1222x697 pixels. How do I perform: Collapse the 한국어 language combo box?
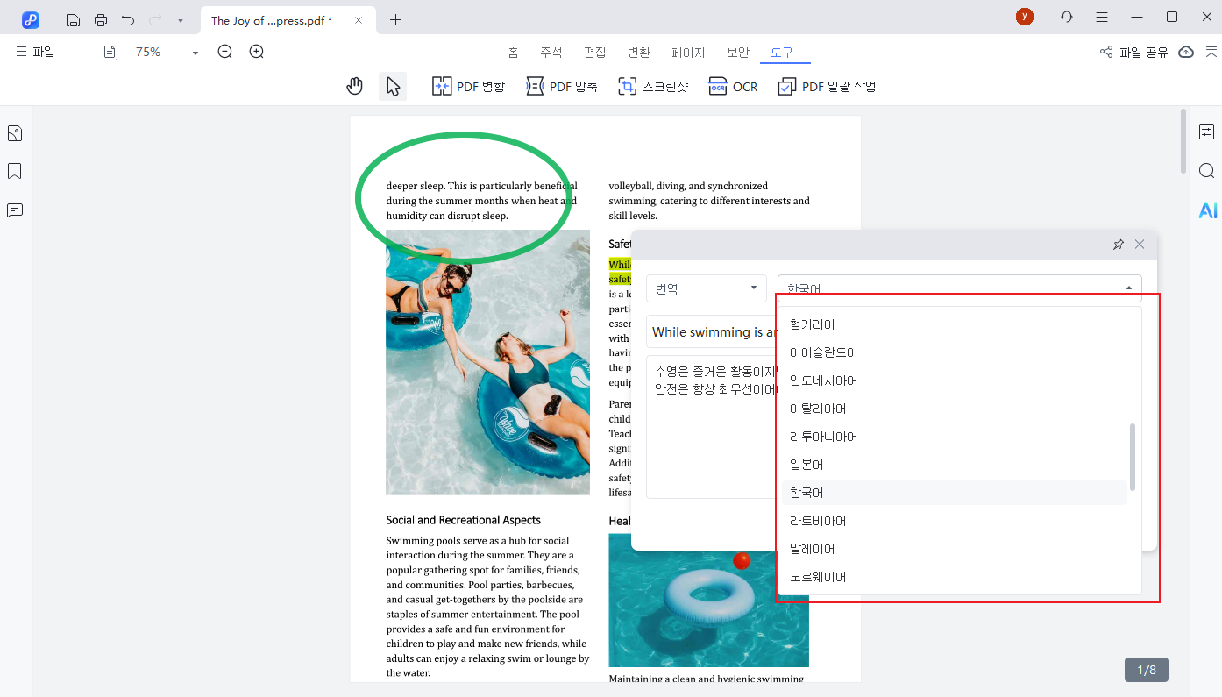coord(1128,288)
